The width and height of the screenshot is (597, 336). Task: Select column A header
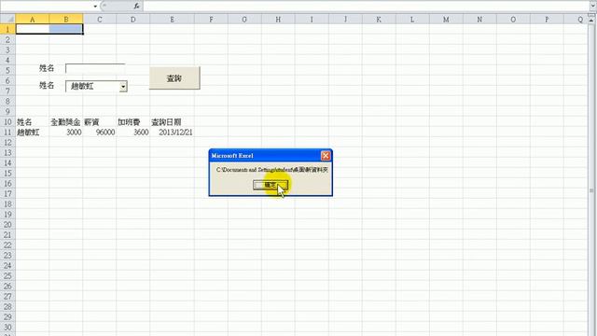[x=33, y=19]
